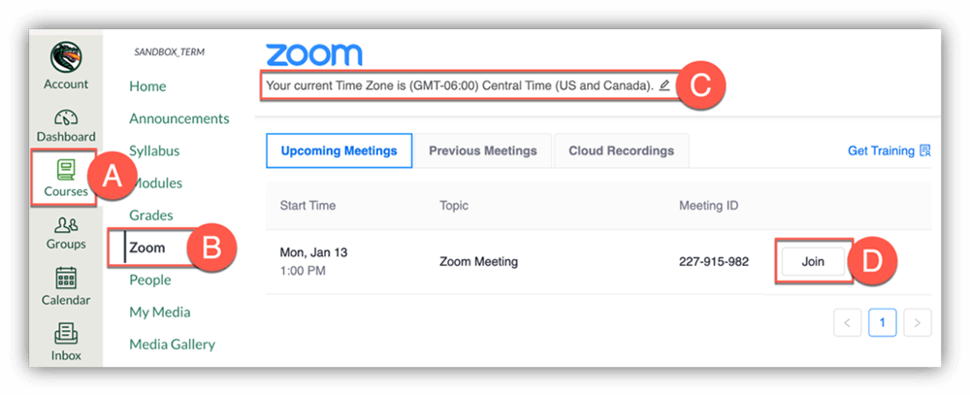Open the People course link

pyautogui.click(x=150, y=280)
